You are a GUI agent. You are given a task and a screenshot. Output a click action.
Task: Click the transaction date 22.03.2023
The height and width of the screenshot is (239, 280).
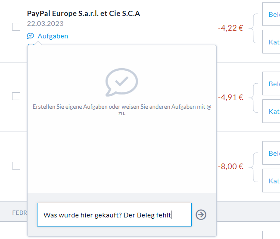[x=45, y=24]
